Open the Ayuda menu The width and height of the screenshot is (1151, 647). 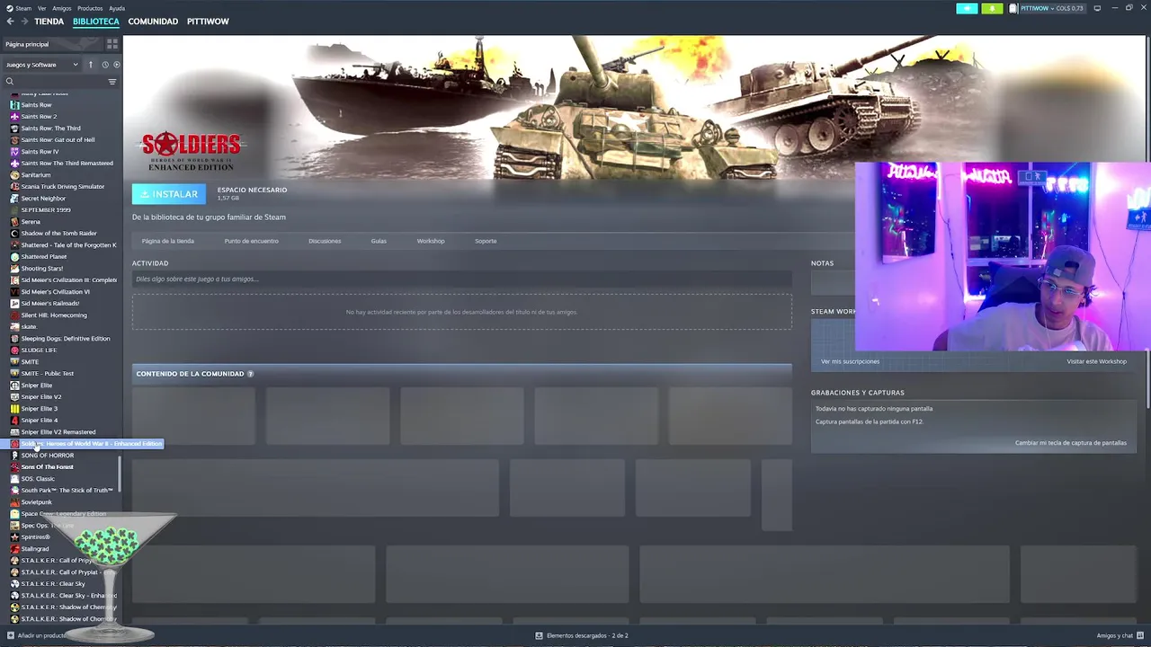(117, 8)
